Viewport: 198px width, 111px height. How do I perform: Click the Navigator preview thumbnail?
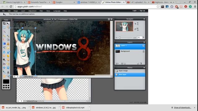point(124,26)
